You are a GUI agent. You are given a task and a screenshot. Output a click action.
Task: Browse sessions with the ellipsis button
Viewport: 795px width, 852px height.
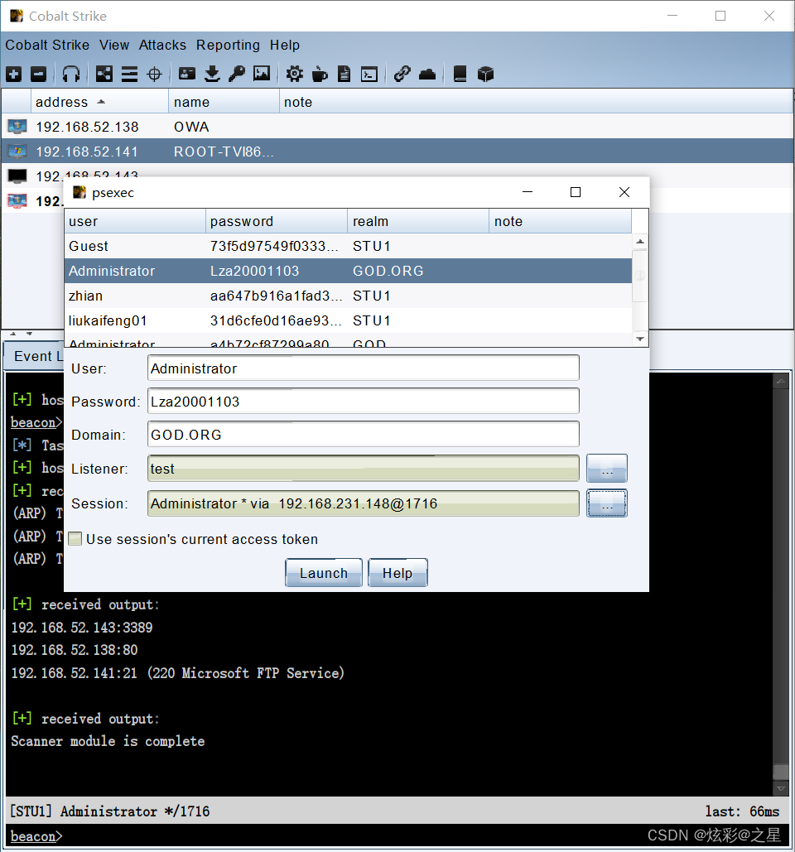[607, 503]
